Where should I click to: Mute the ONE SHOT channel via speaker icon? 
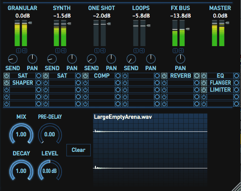point(103,51)
